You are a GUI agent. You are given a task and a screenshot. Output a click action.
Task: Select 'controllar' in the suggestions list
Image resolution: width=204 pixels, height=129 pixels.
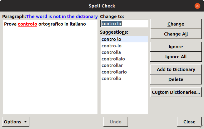point(112,65)
